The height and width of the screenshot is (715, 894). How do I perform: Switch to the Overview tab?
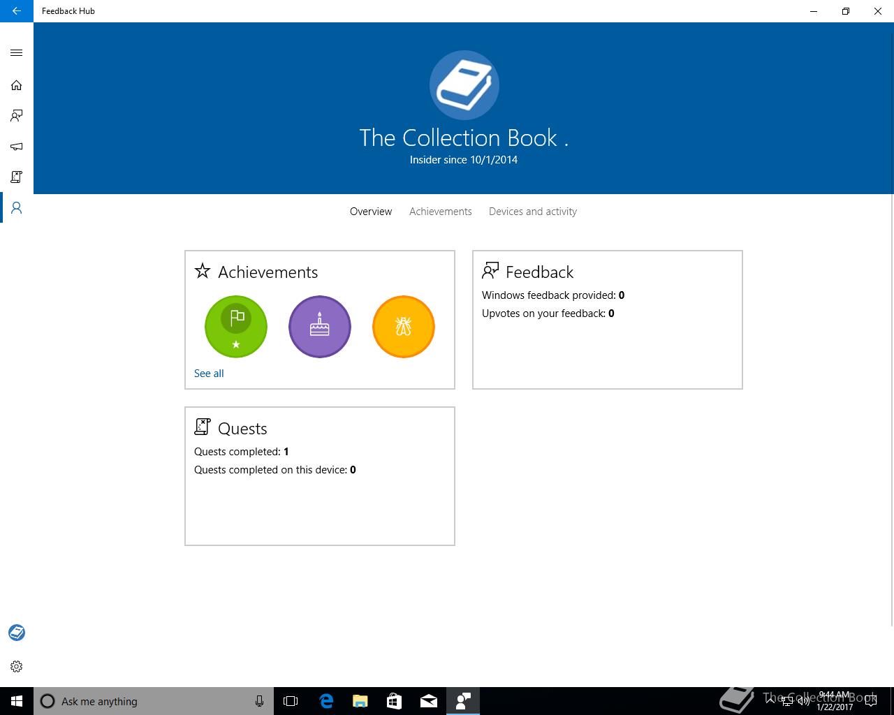point(371,212)
